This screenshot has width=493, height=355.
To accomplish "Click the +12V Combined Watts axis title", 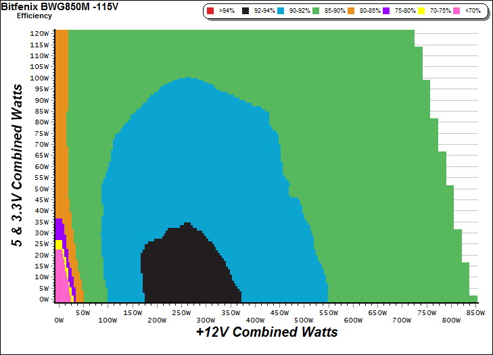I will [266, 332].
